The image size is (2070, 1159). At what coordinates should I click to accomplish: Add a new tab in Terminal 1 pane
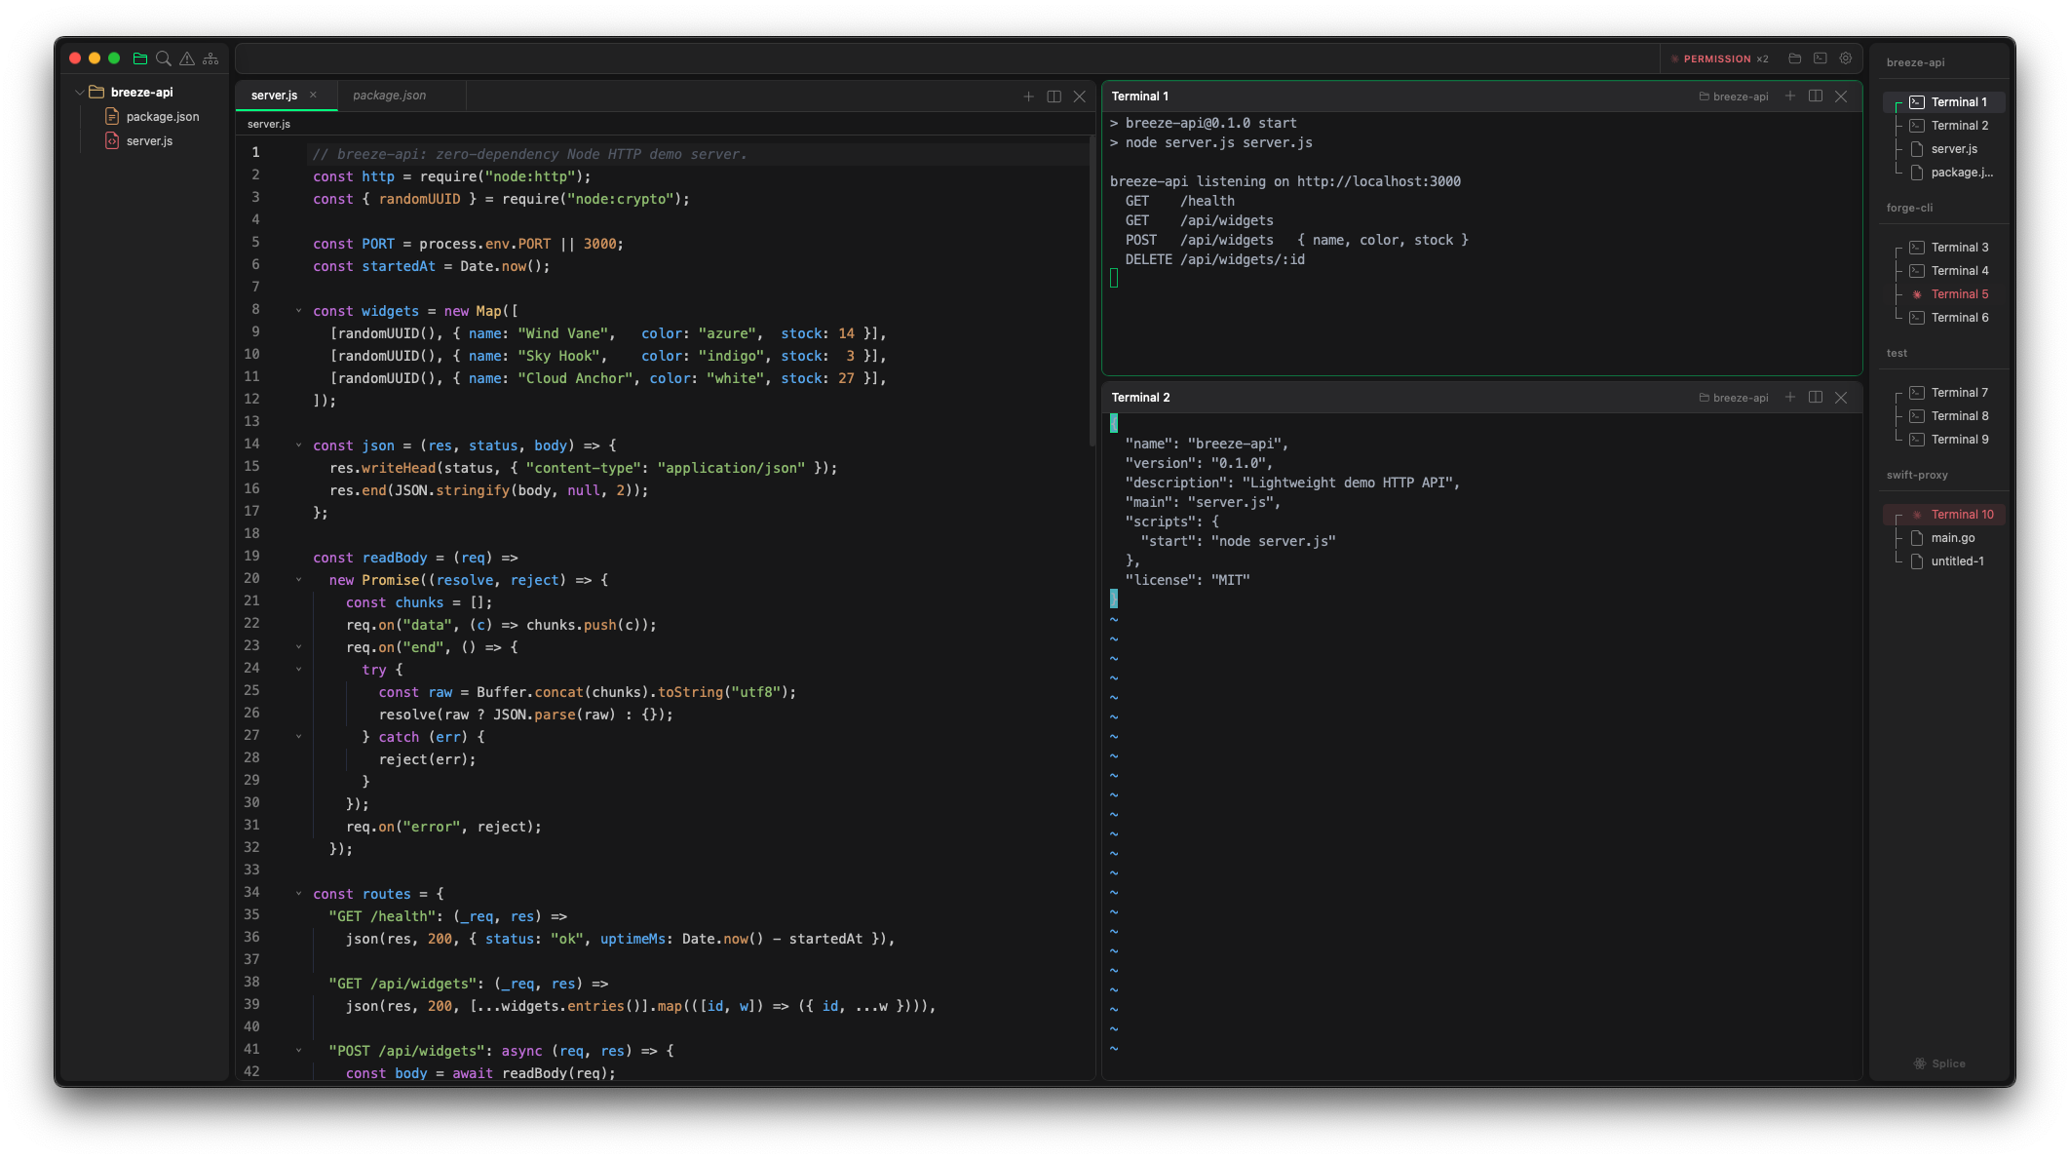click(1789, 97)
